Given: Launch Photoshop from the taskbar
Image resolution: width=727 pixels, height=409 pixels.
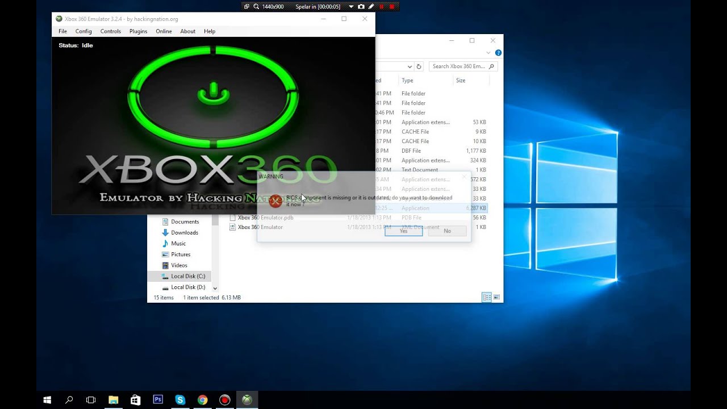Looking at the screenshot, I should [x=158, y=400].
